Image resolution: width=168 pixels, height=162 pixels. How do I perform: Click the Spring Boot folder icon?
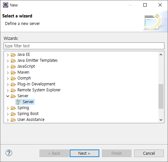tap(13, 114)
